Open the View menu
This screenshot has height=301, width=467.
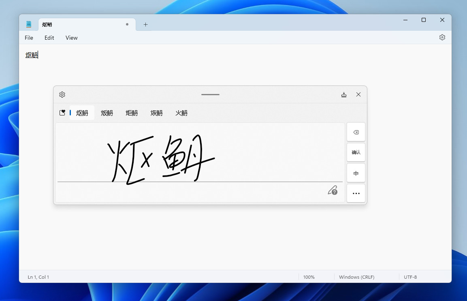click(71, 38)
